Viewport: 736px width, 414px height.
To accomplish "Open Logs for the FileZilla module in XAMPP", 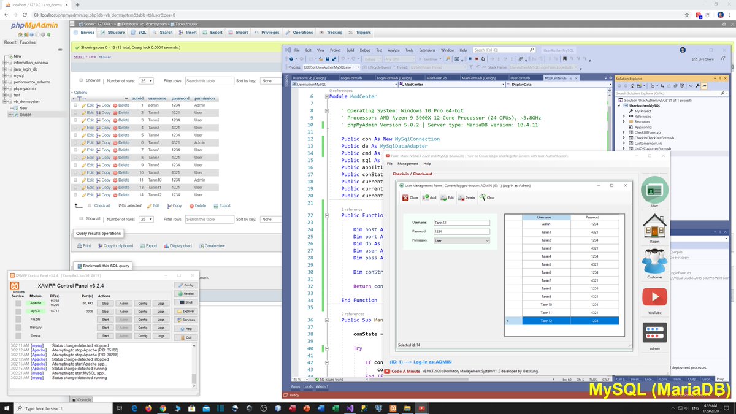I will (161, 319).
